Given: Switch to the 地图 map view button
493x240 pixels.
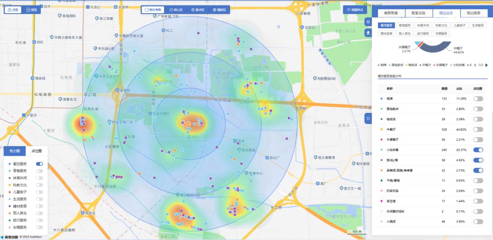Looking at the screenshot, I should [13, 10].
